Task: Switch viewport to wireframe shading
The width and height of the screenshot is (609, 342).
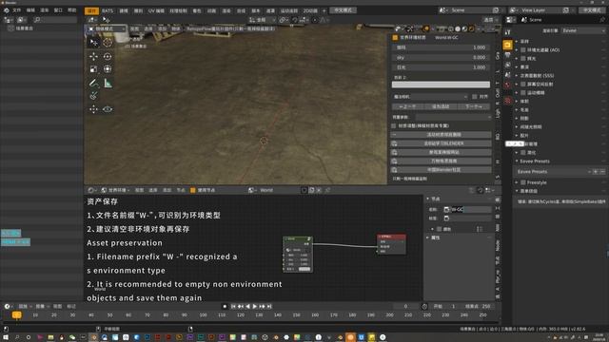Action: click(x=451, y=28)
